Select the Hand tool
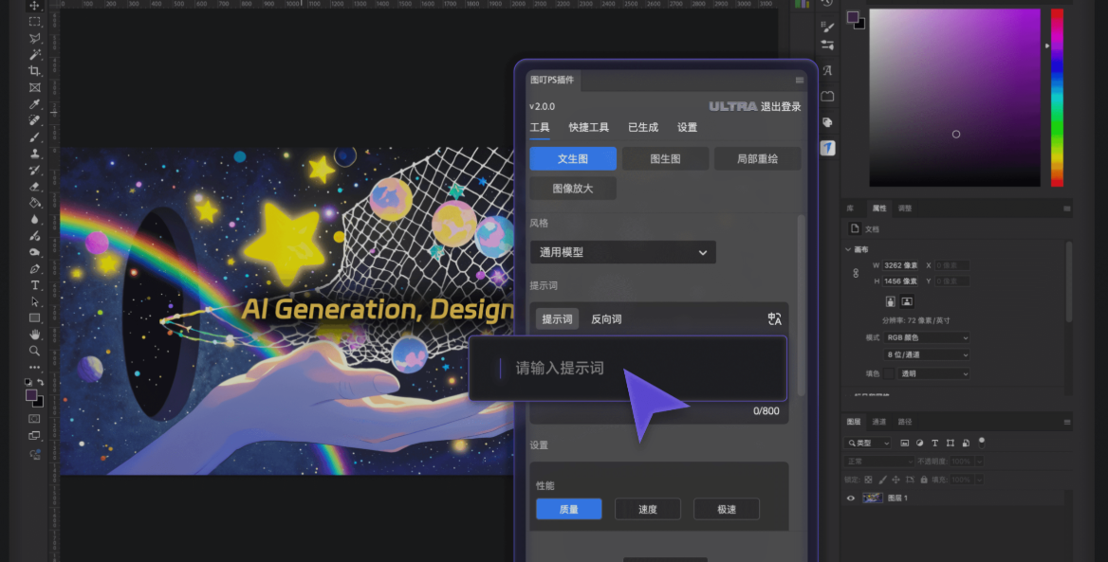The height and width of the screenshot is (562, 1108). 34,334
